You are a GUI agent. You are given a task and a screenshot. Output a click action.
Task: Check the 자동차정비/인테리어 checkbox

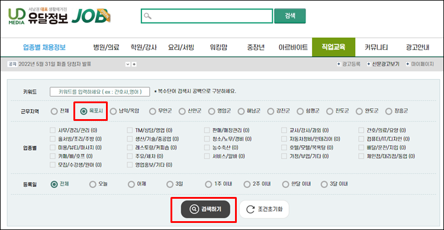(284, 139)
